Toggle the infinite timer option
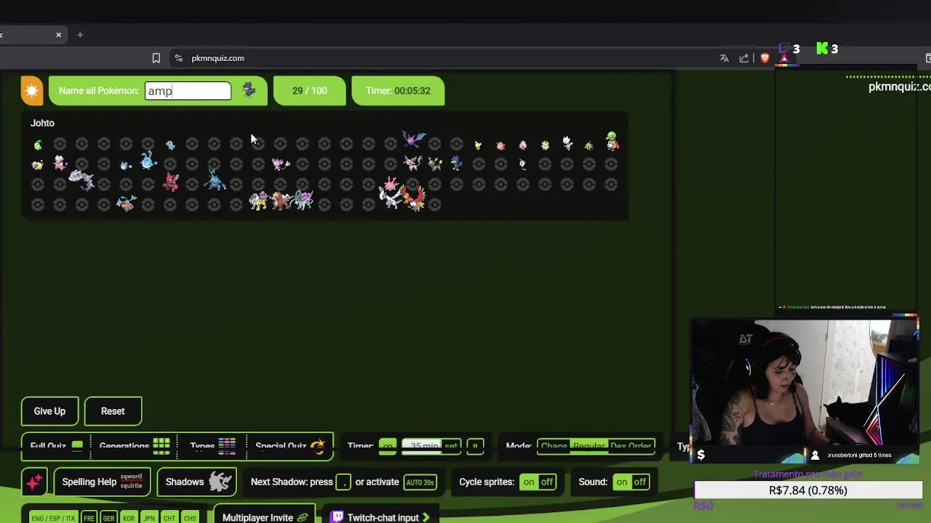931x523 pixels. point(388,446)
